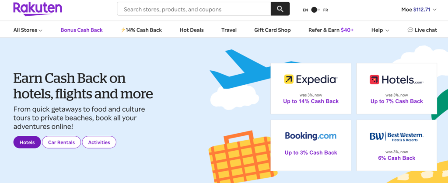Screen dimensions: 448x183
Task: Open the Moe account dropdown
Action: tap(419, 9)
